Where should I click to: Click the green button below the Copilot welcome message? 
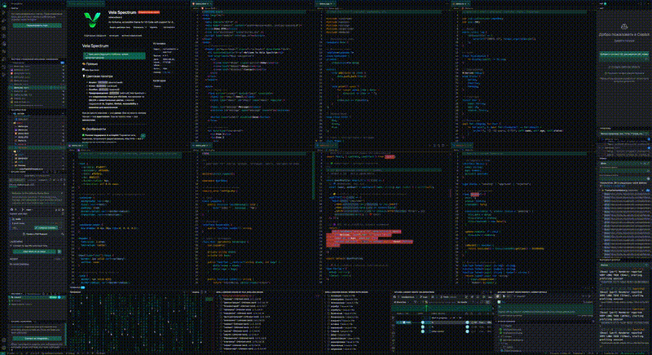(x=624, y=56)
